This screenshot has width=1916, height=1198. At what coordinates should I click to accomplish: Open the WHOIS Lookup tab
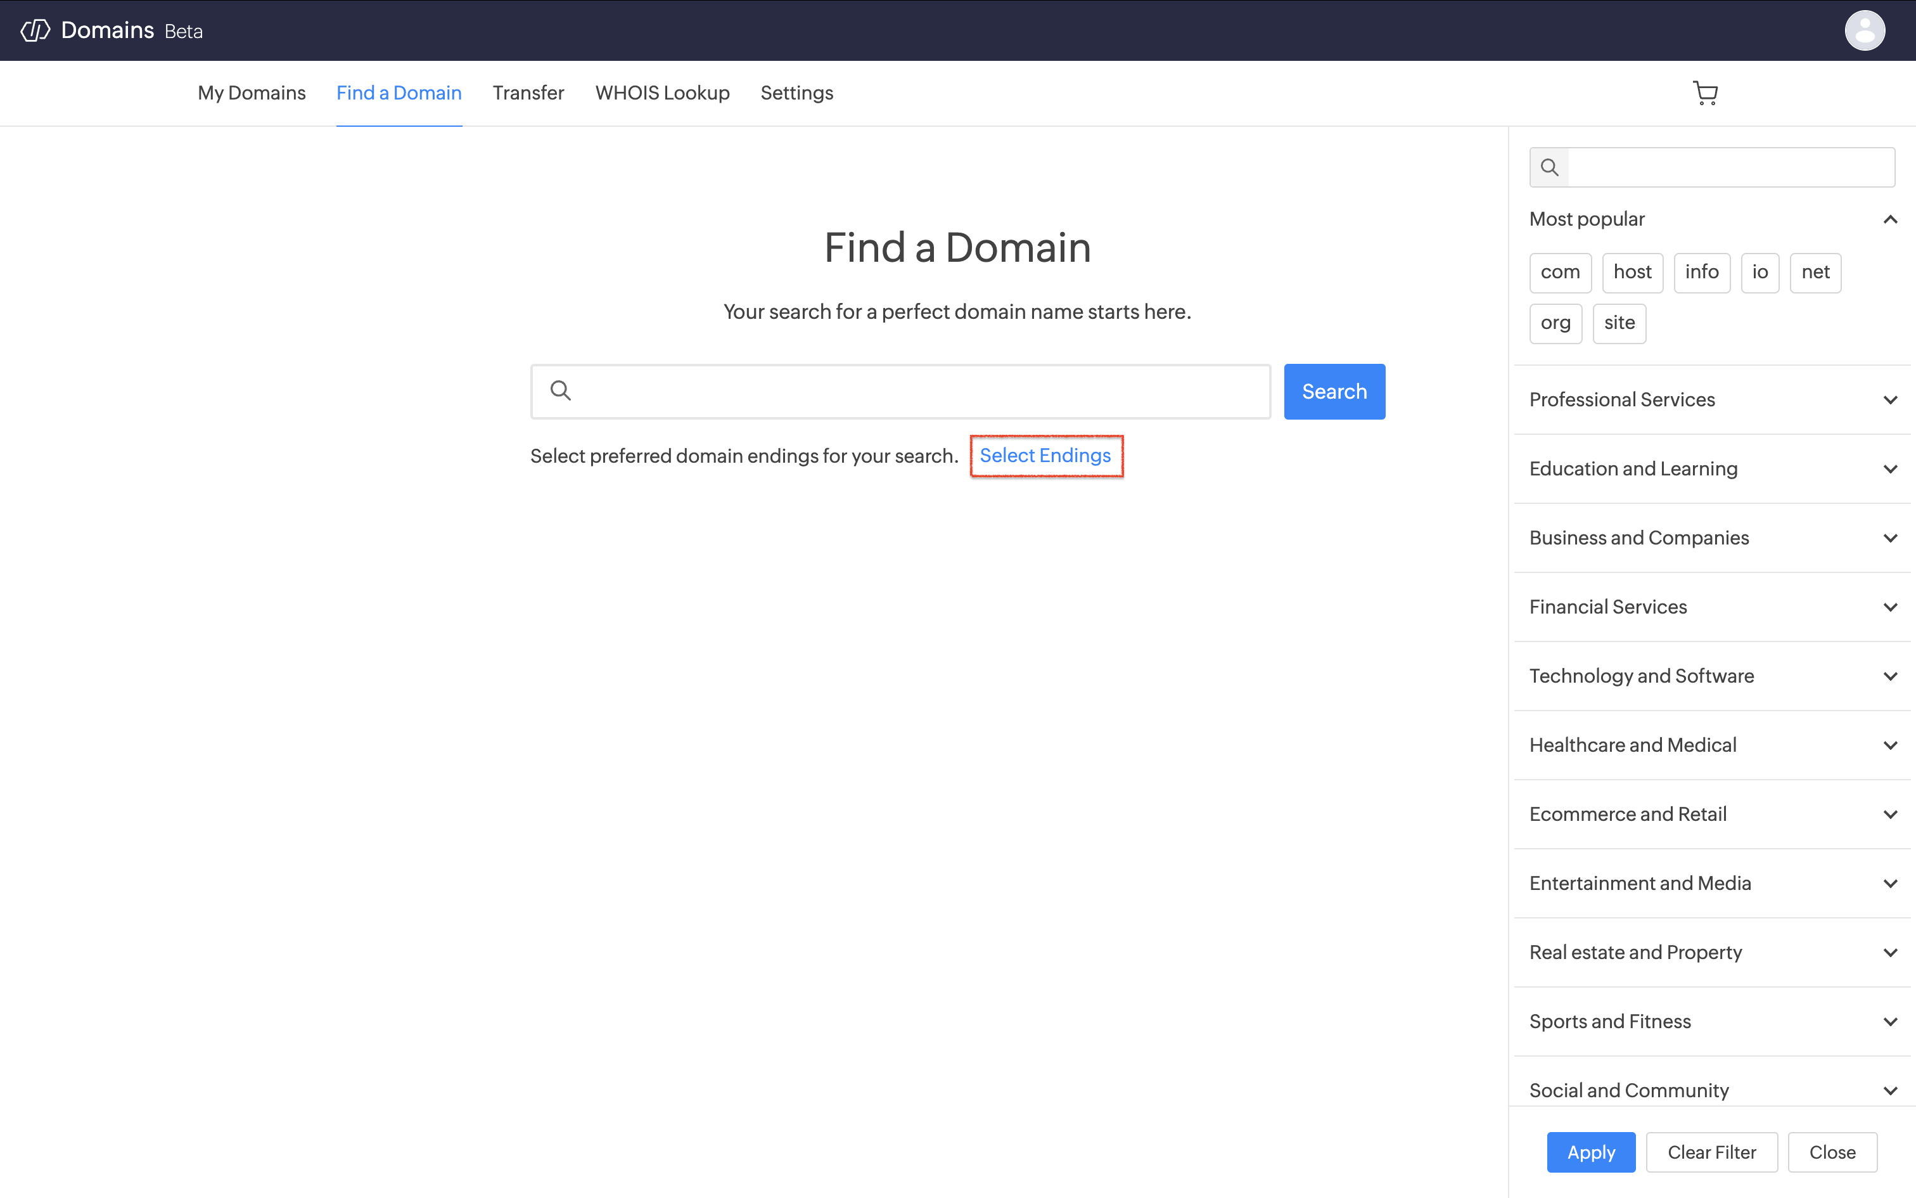click(662, 94)
